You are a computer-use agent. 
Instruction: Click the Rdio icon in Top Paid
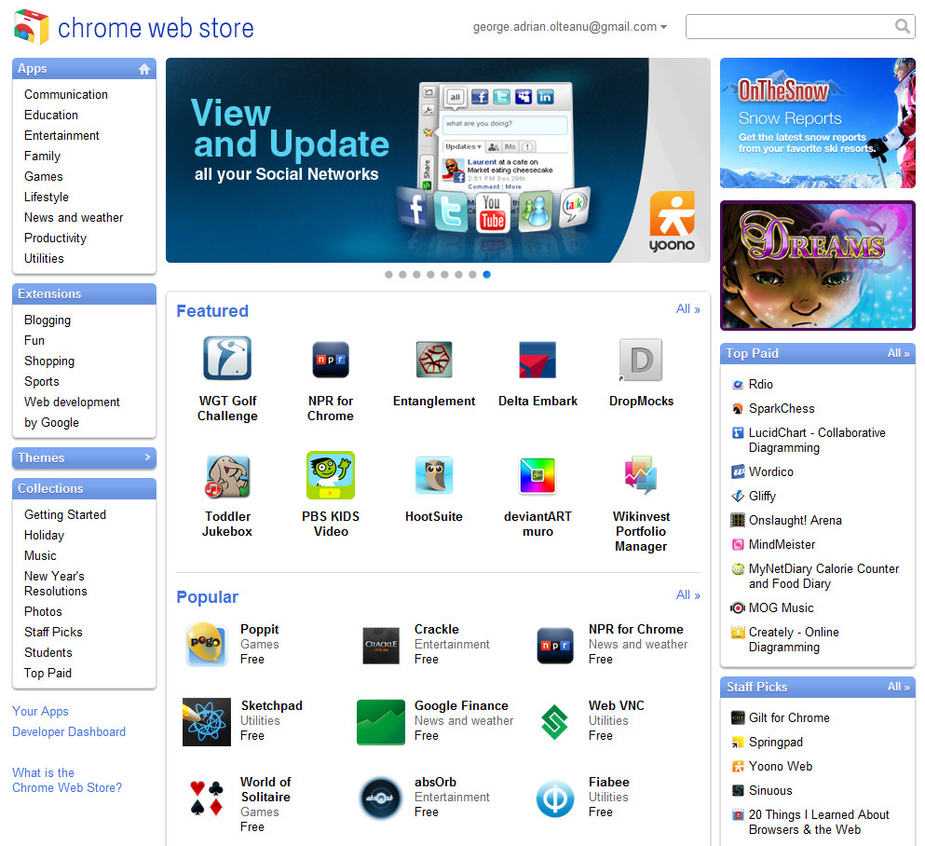pyautogui.click(x=738, y=385)
